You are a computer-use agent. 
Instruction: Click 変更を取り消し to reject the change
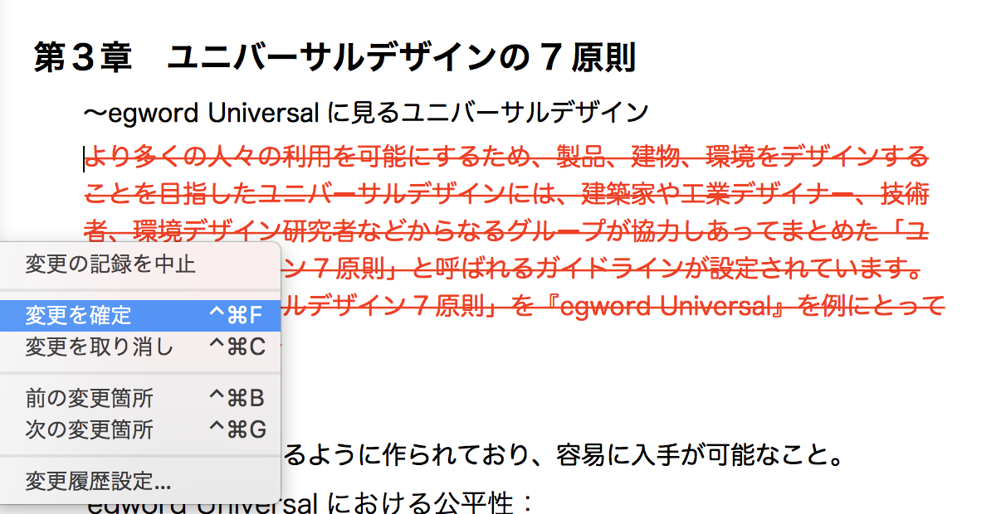tap(100, 347)
